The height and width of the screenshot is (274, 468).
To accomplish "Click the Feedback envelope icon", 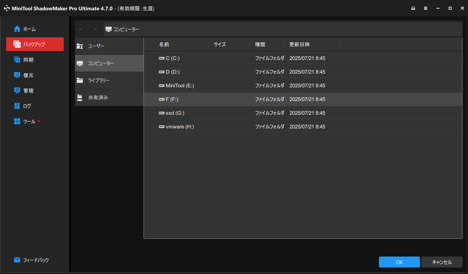I will 17,260.
